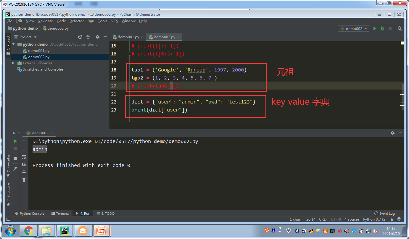This screenshot has height=239, width=409.
Task: Toggle scroll-to-end in the Run console
Action: pyautogui.click(x=24, y=165)
